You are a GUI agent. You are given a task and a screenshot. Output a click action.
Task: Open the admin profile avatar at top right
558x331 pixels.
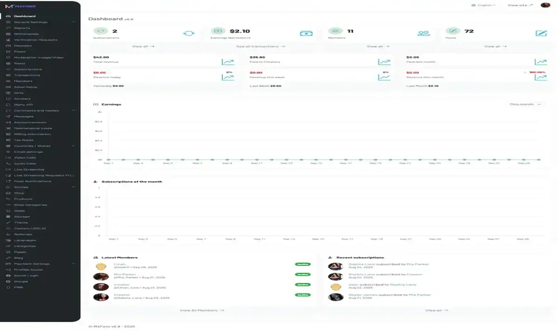545,5
